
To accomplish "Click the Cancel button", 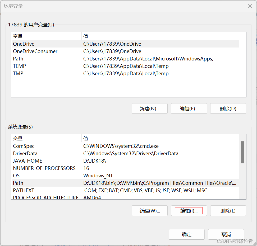I will [226, 234].
